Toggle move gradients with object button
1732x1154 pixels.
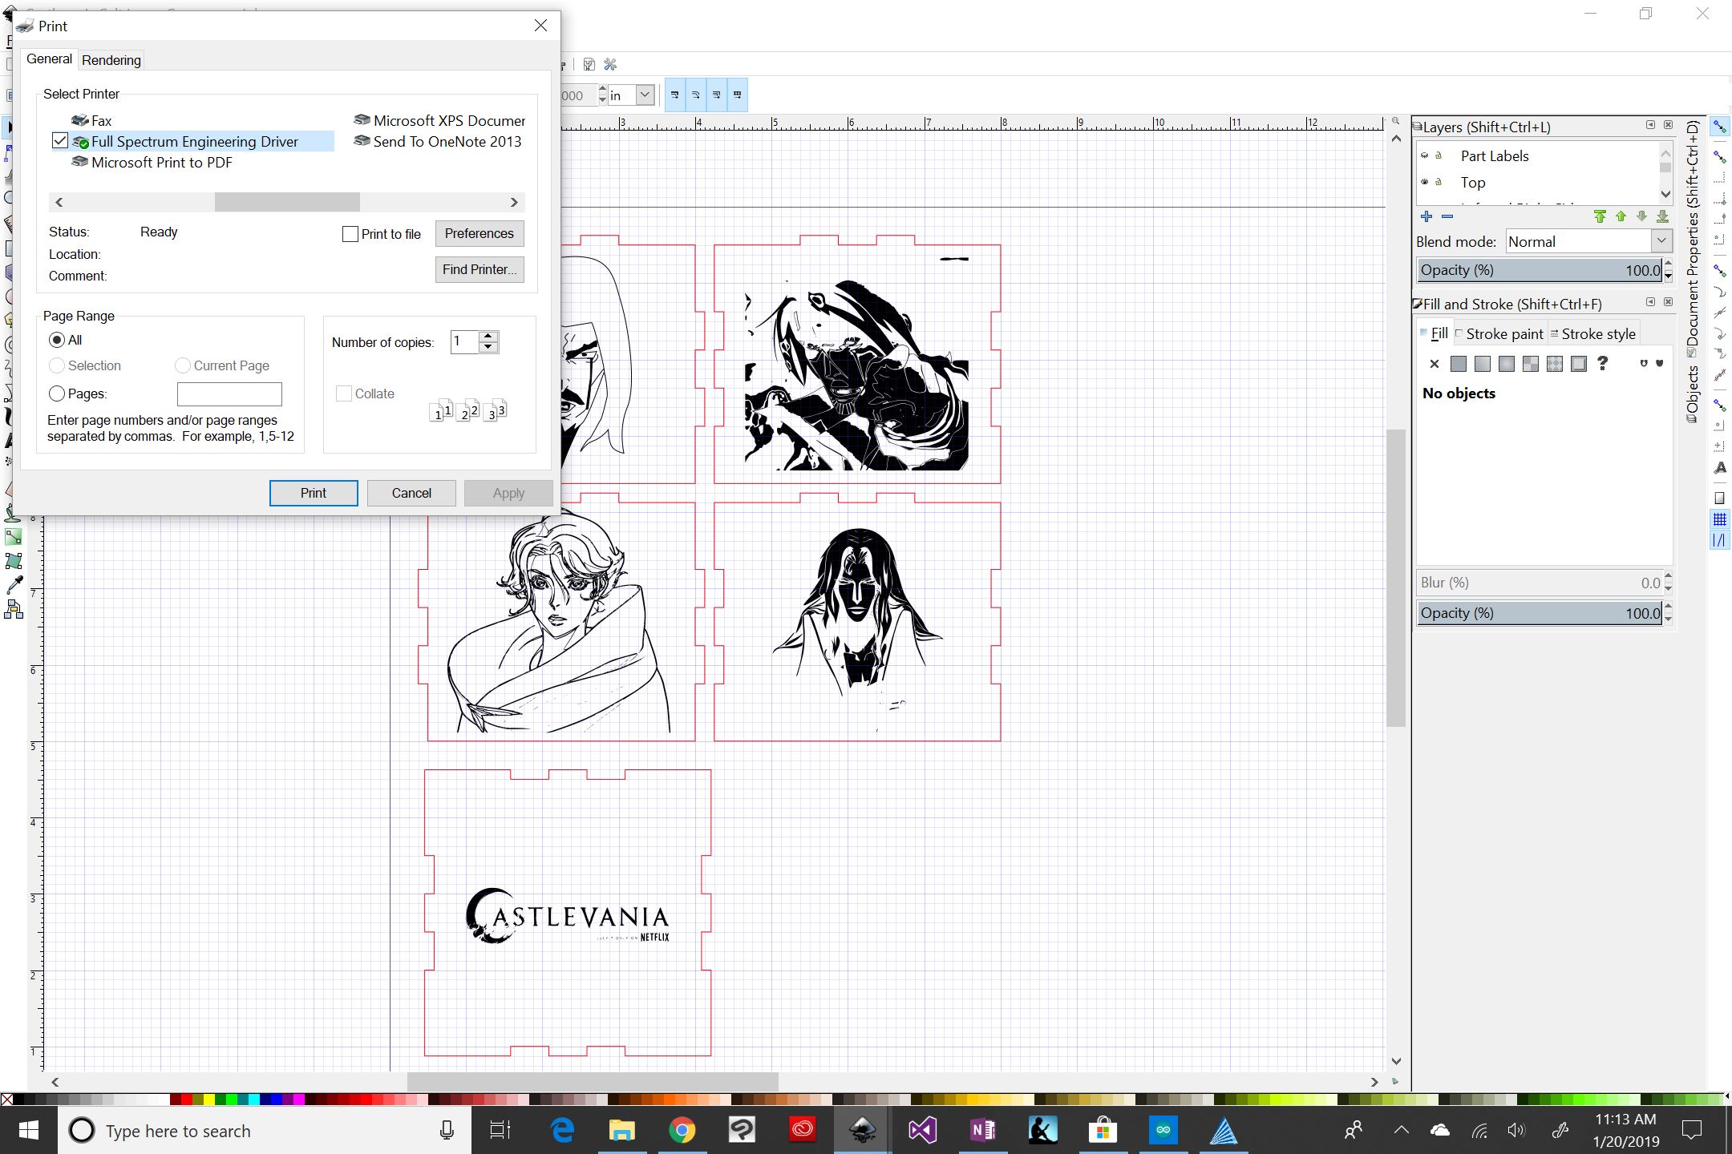tap(716, 95)
